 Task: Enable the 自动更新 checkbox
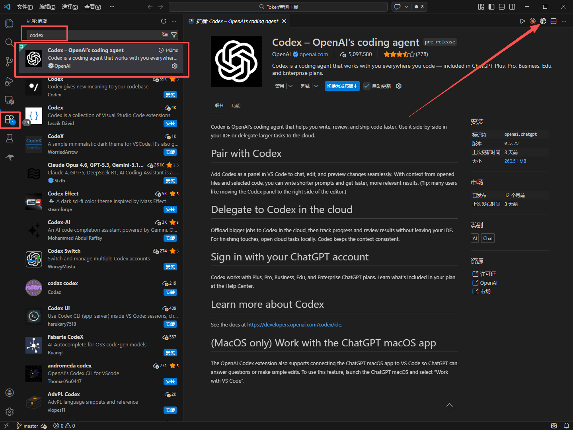[367, 86]
